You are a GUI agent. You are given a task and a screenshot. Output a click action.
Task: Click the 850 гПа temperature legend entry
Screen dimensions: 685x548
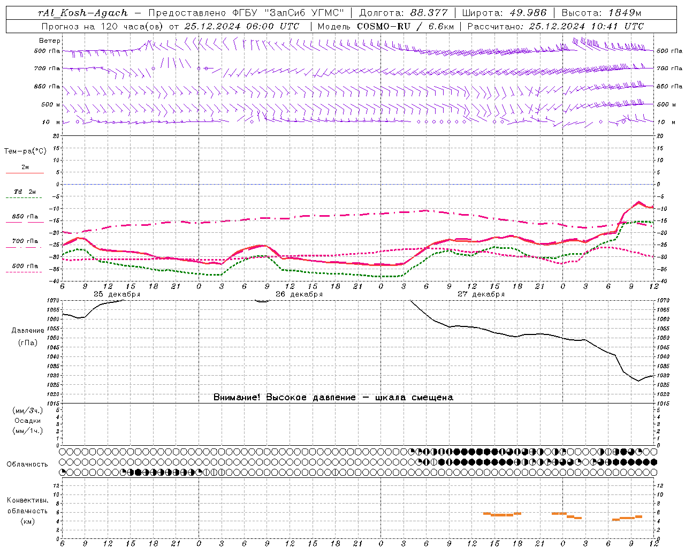point(25,216)
